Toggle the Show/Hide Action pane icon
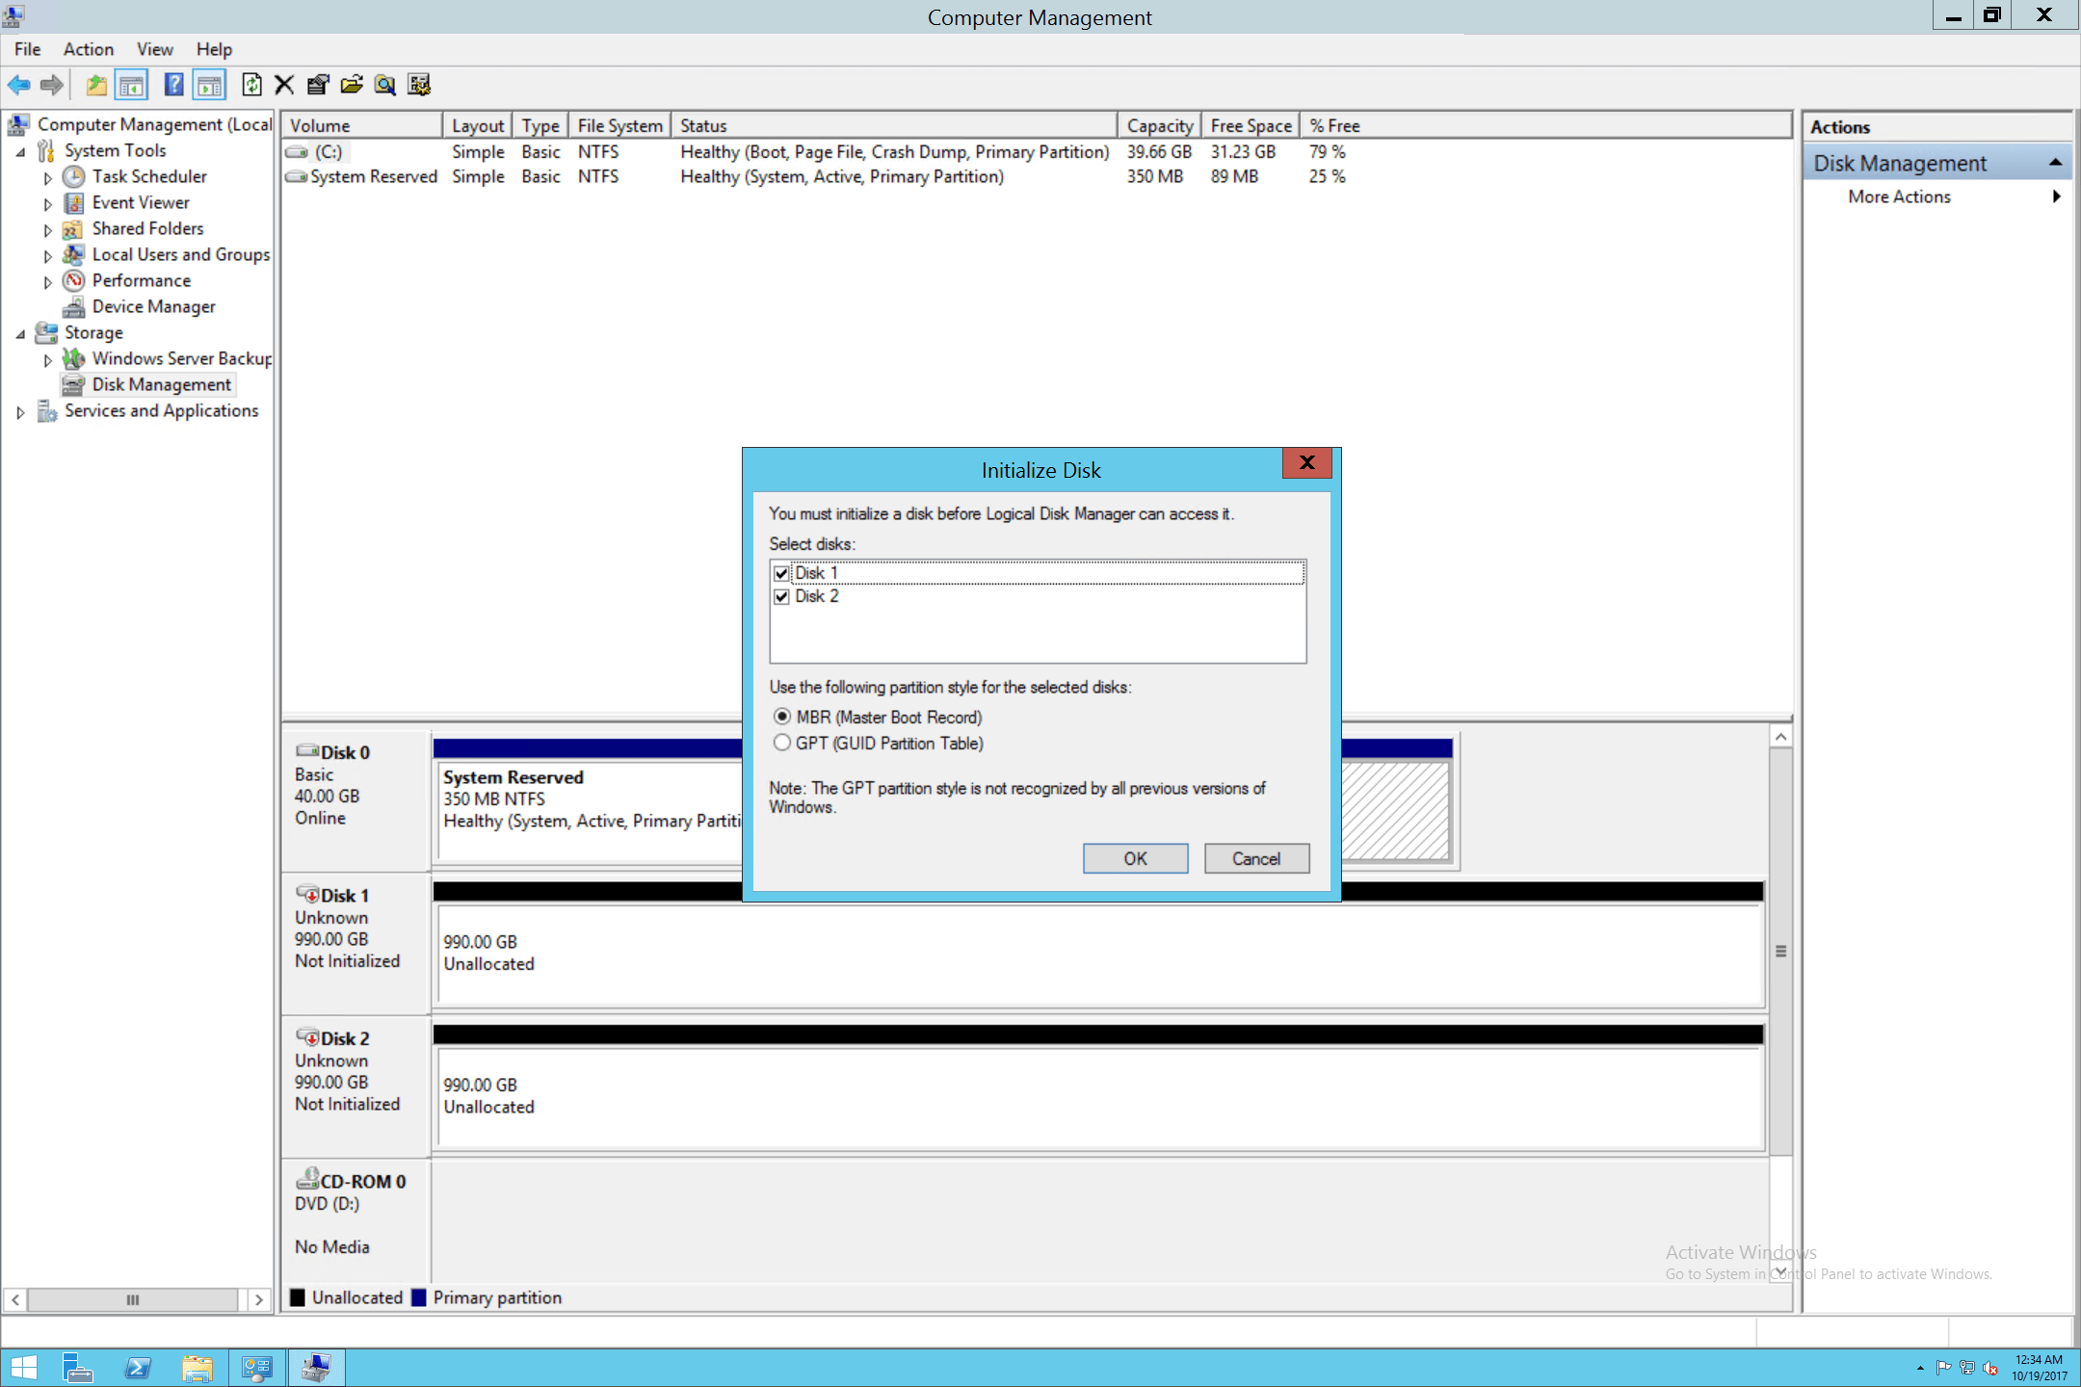 (x=208, y=85)
